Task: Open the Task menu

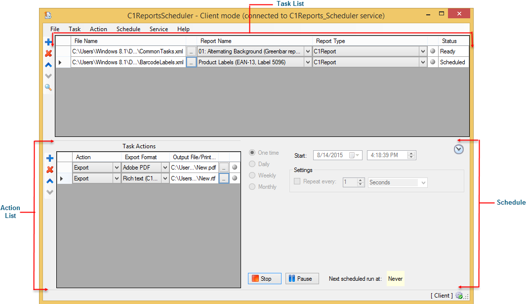Action: pos(75,29)
